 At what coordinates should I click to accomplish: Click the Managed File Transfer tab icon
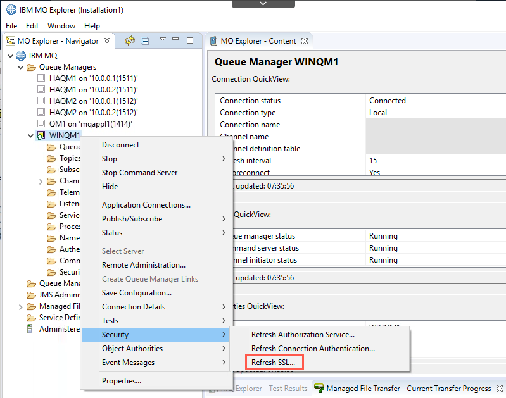coord(319,388)
